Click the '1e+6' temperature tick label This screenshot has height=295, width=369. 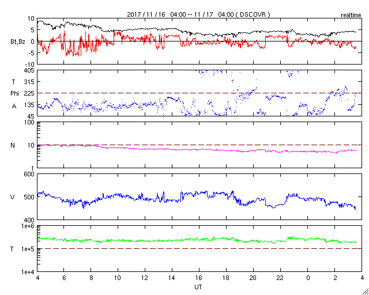tap(28, 226)
